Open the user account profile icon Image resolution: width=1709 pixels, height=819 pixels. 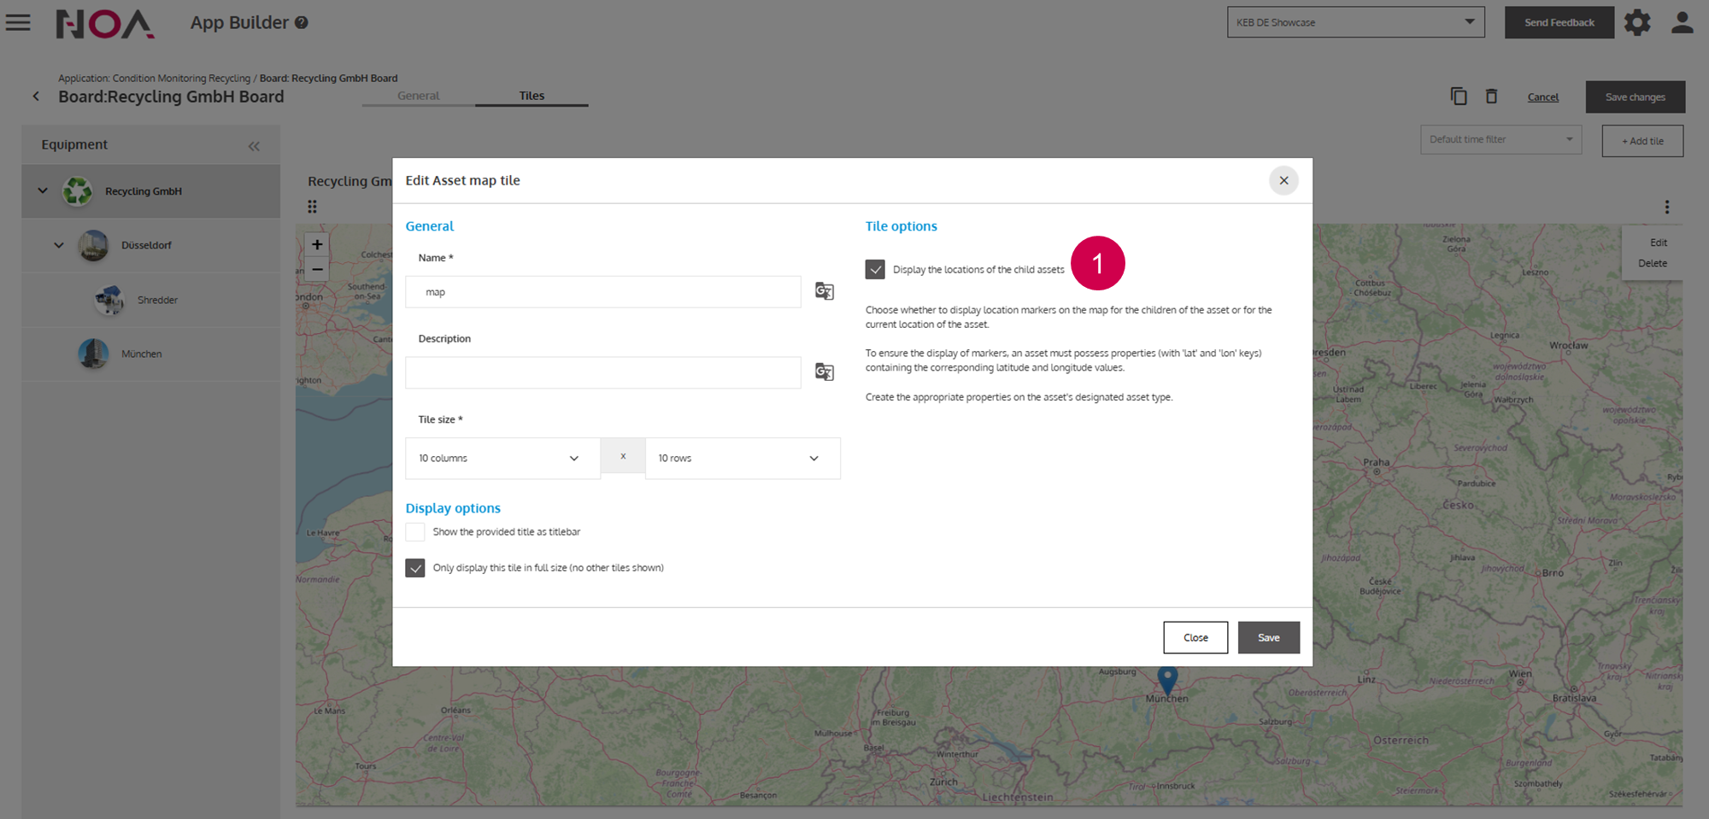(1682, 23)
